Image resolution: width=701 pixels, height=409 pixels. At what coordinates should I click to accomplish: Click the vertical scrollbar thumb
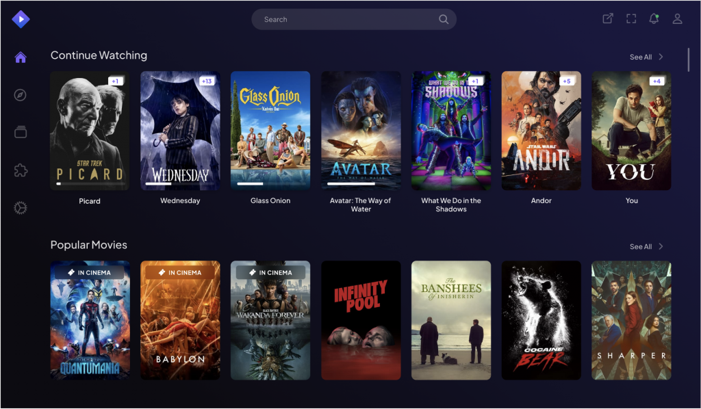(689, 60)
